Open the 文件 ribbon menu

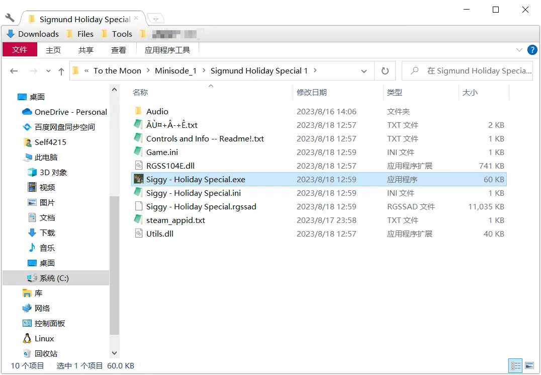click(20, 50)
